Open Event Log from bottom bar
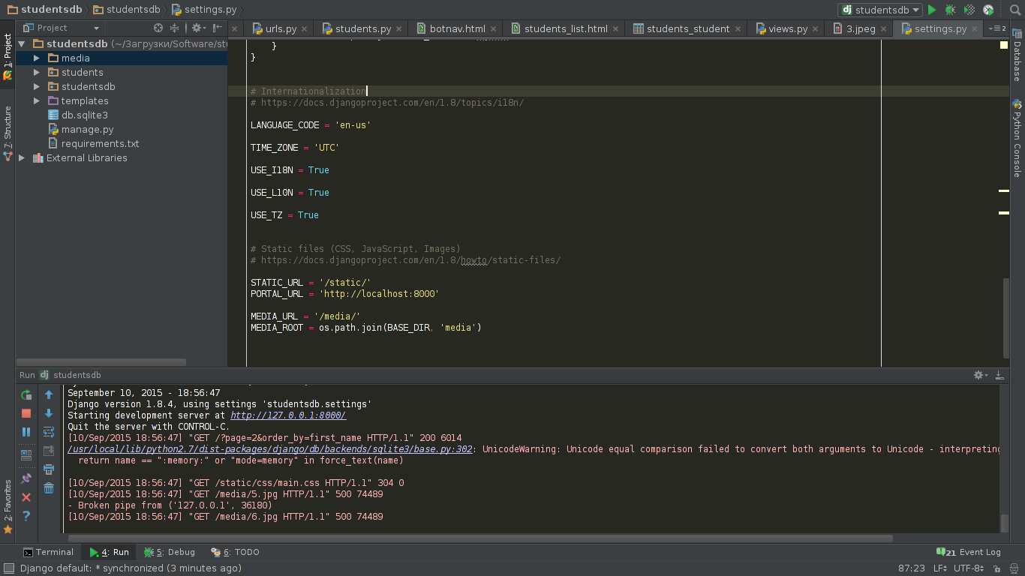This screenshot has width=1025, height=576. [969, 552]
